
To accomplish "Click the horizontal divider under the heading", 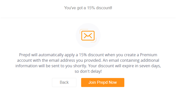I will [88, 18].
